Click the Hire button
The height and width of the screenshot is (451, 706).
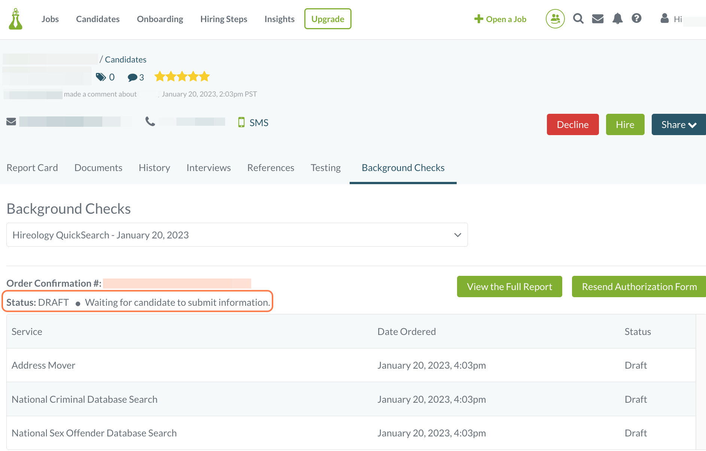click(x=625, y=124)
